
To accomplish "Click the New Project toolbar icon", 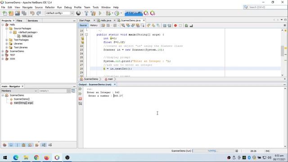I will (x=11, y=13).
